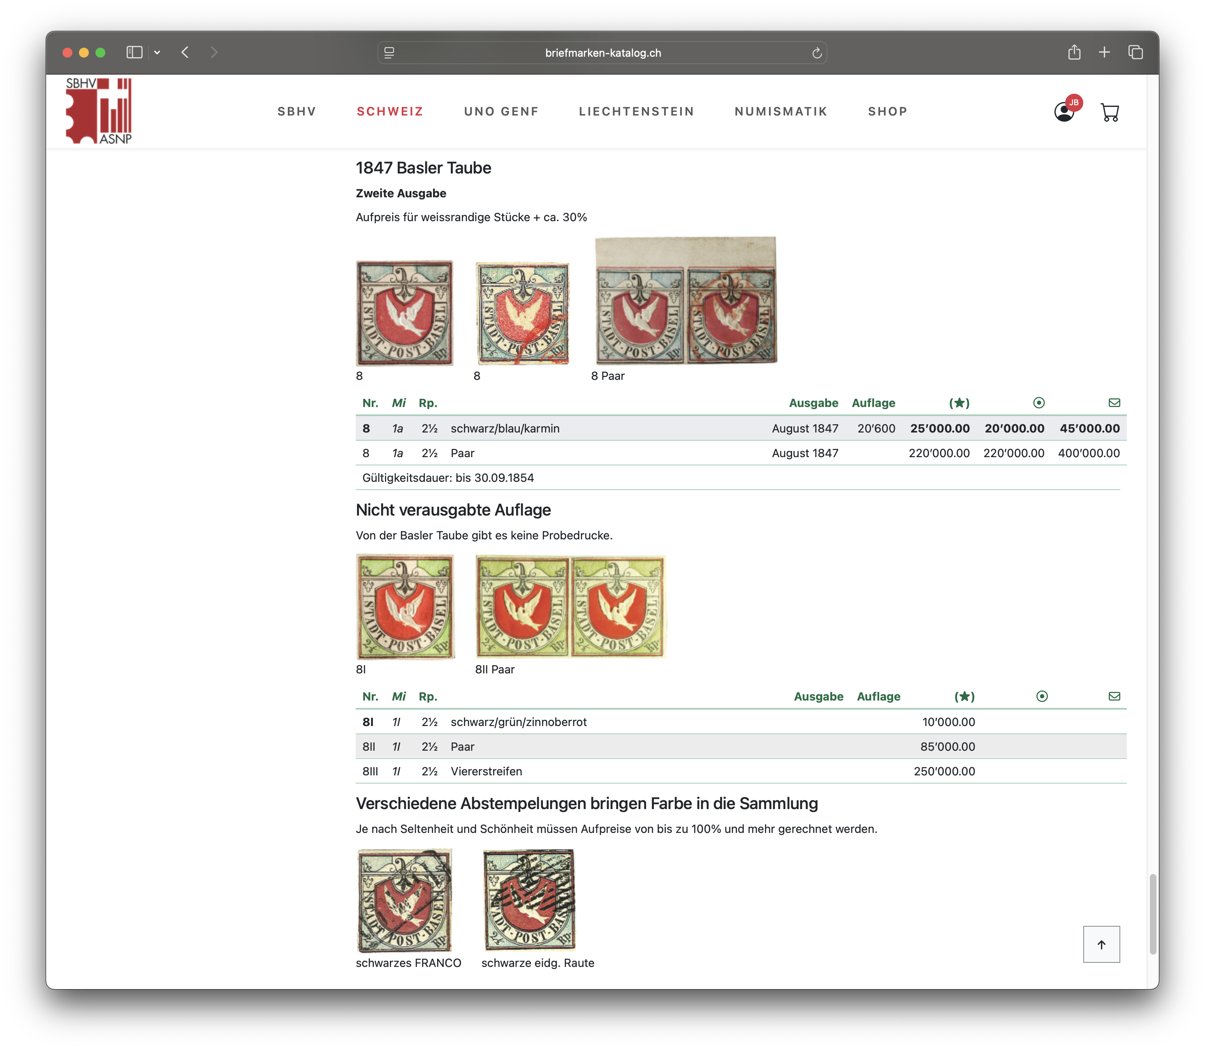Open the SHOP menu
Screen dimensions: 1205x1050
pyautogui.click(x=888, y=111)
